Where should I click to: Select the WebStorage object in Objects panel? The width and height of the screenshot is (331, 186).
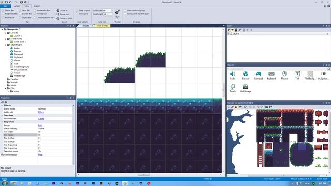pos(246,88)
